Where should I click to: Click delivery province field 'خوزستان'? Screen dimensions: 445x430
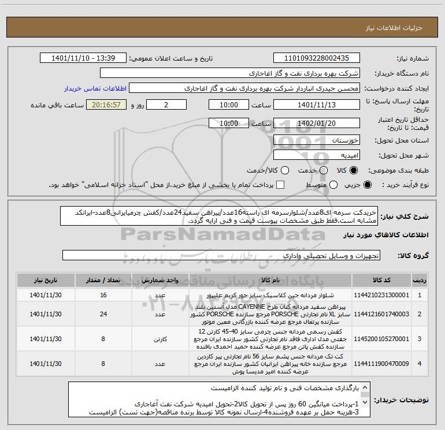317,140
